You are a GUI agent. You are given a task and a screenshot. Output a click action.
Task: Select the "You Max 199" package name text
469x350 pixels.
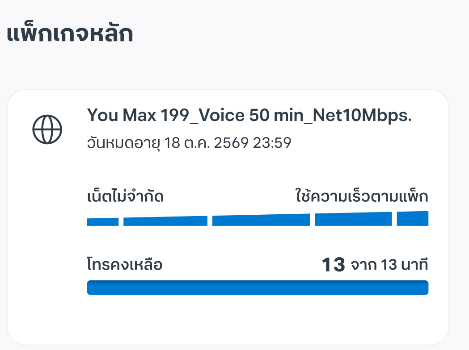click(133, 115)
